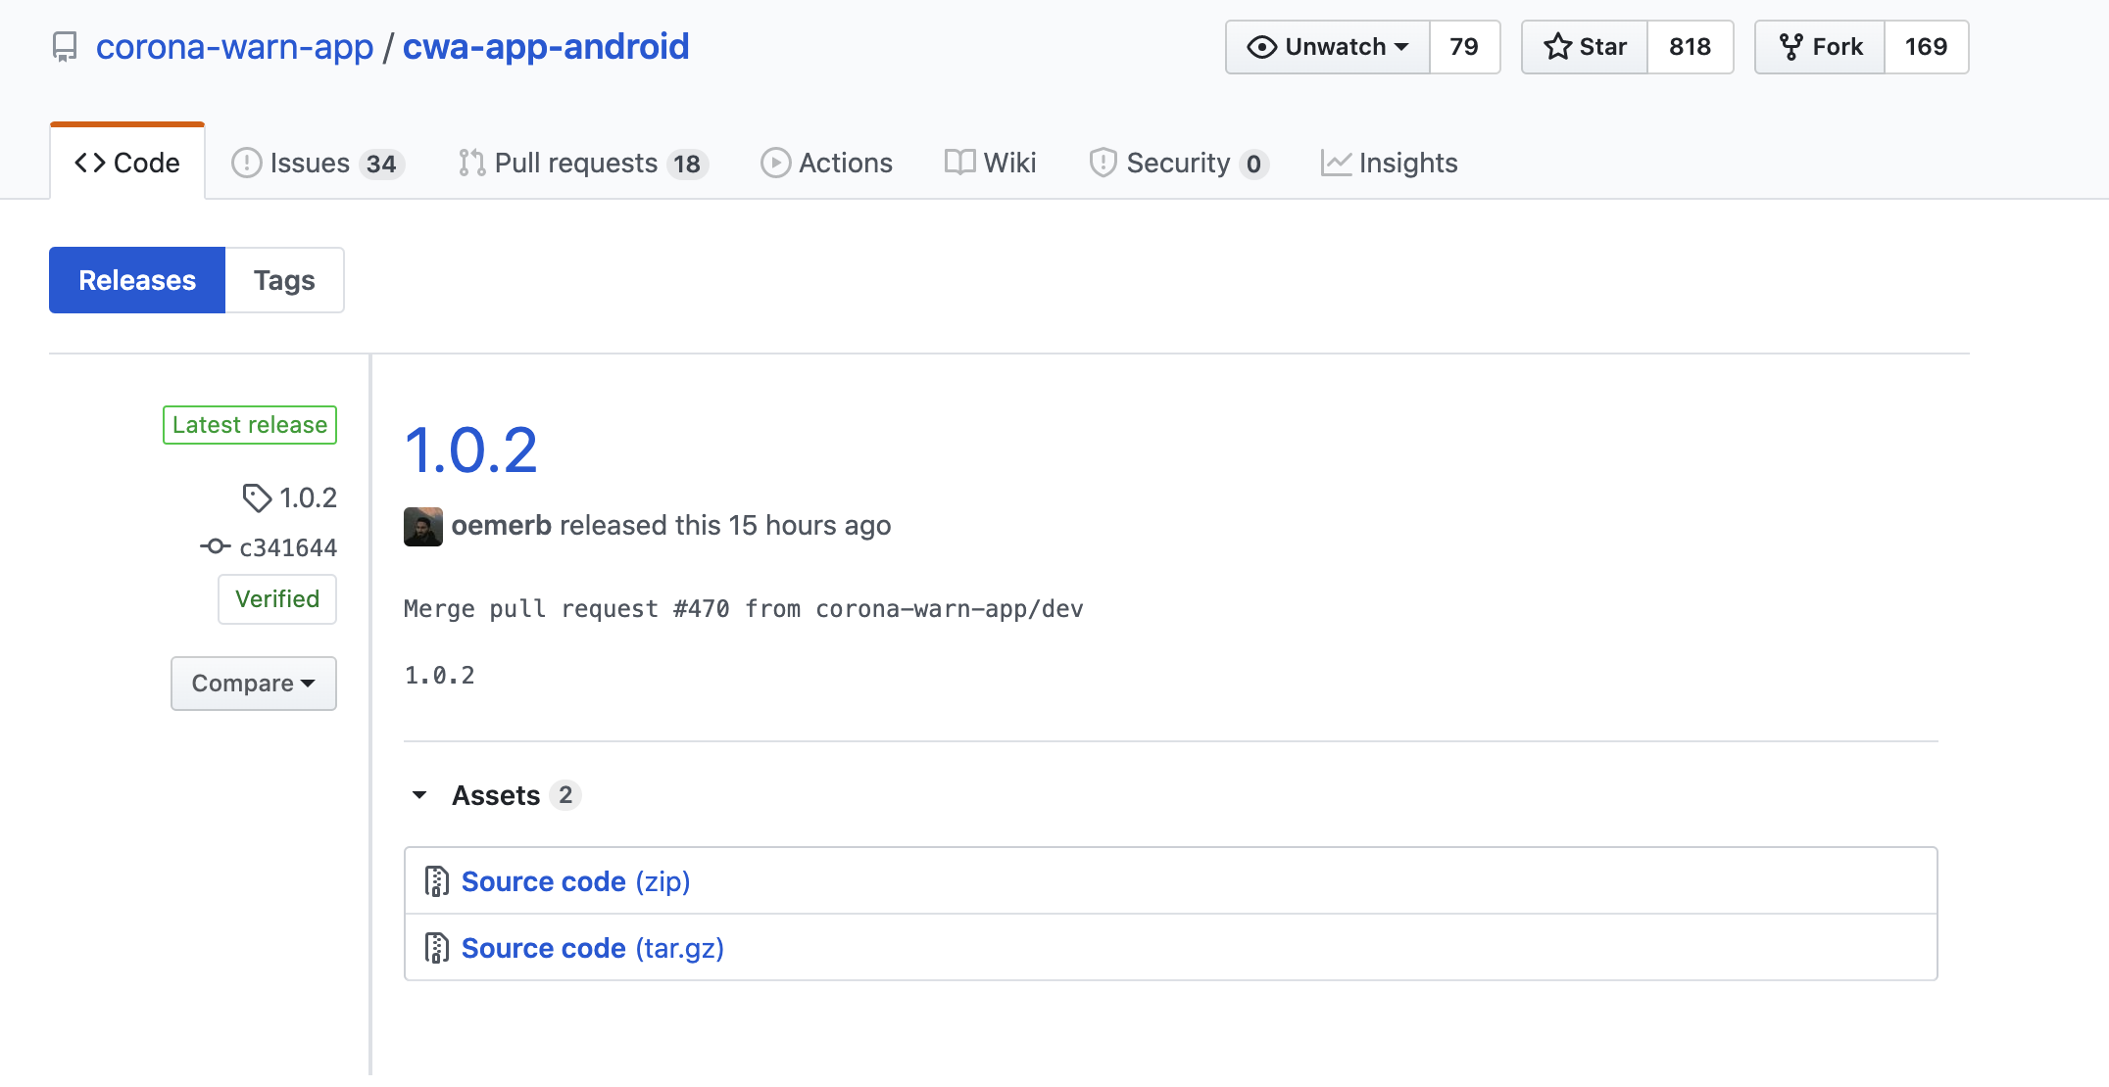Image resolution: width=2109 pixels, height=1087 pixels.
Task: Toggle the Releases view
Action: (136, 280)
